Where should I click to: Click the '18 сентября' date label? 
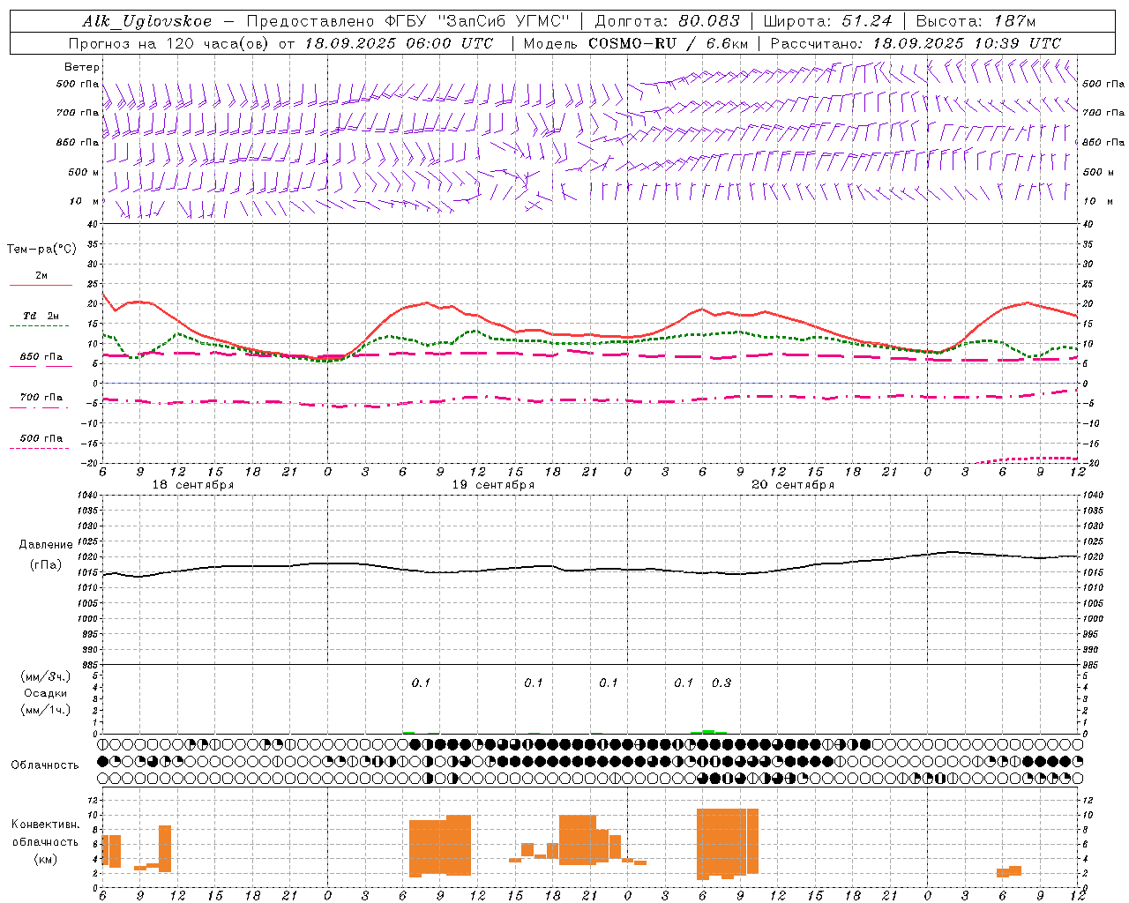pyautogui.click(x=193, y=485)
